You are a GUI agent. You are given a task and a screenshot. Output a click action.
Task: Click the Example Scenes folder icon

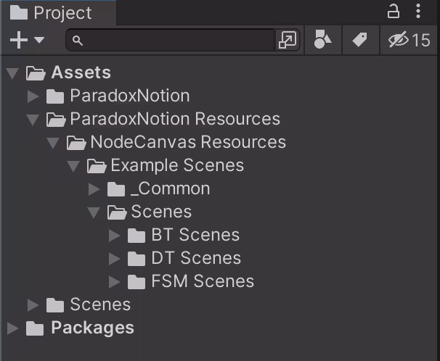pyautogui.click(x=97, y=166)
